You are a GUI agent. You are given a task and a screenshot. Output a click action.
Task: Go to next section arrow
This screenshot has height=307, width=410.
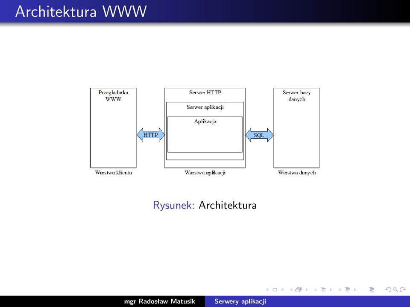pyautogui.click(x=355, y=290)
